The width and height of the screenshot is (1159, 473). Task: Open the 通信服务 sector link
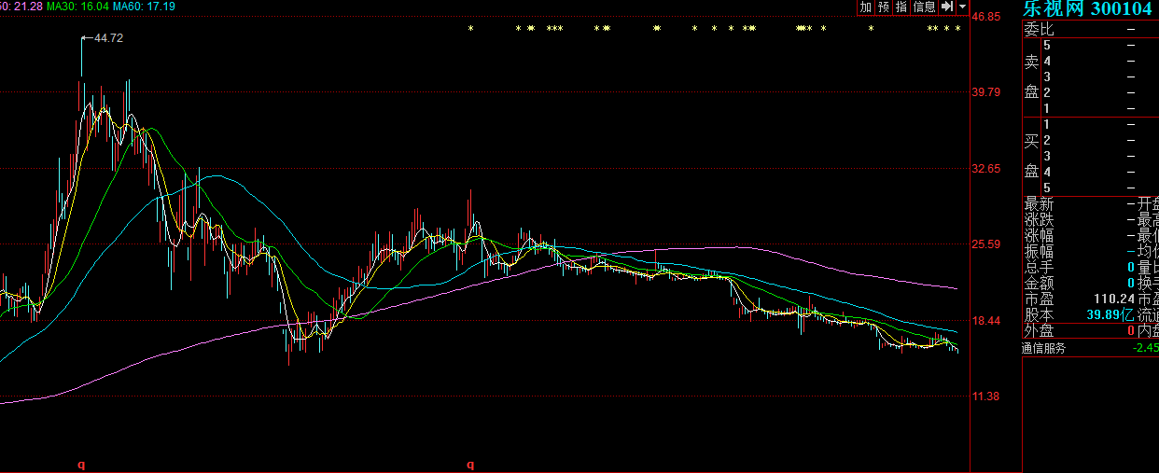(x=1043, y=348)
